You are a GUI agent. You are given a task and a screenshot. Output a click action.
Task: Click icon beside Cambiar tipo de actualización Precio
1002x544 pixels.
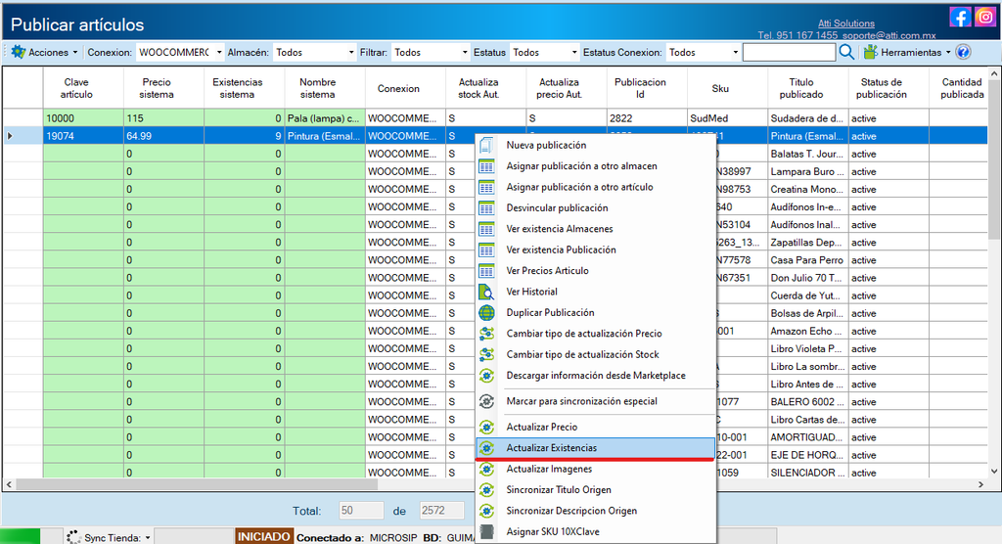(x=486, y=334)
